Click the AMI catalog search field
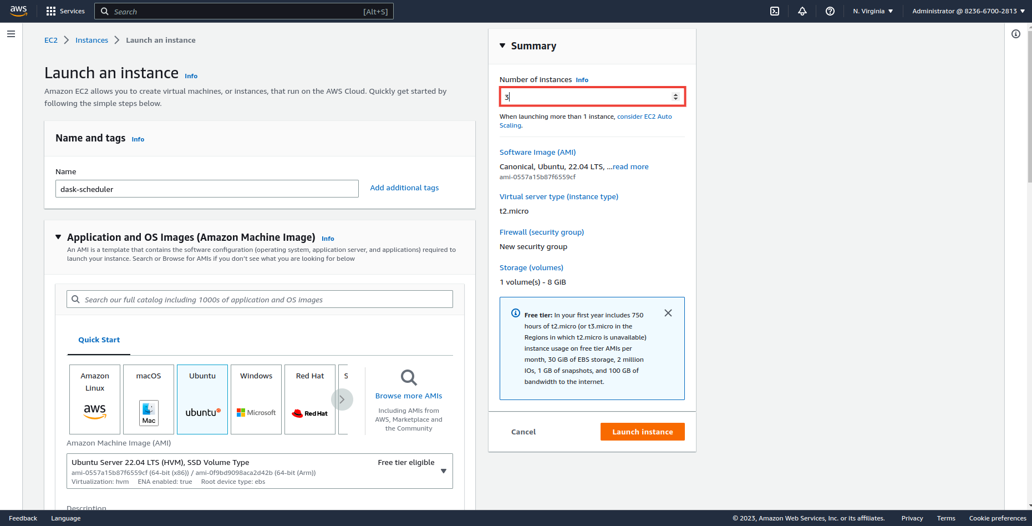The height and width of the screenshot is (526, 1032). click(260, 300)
